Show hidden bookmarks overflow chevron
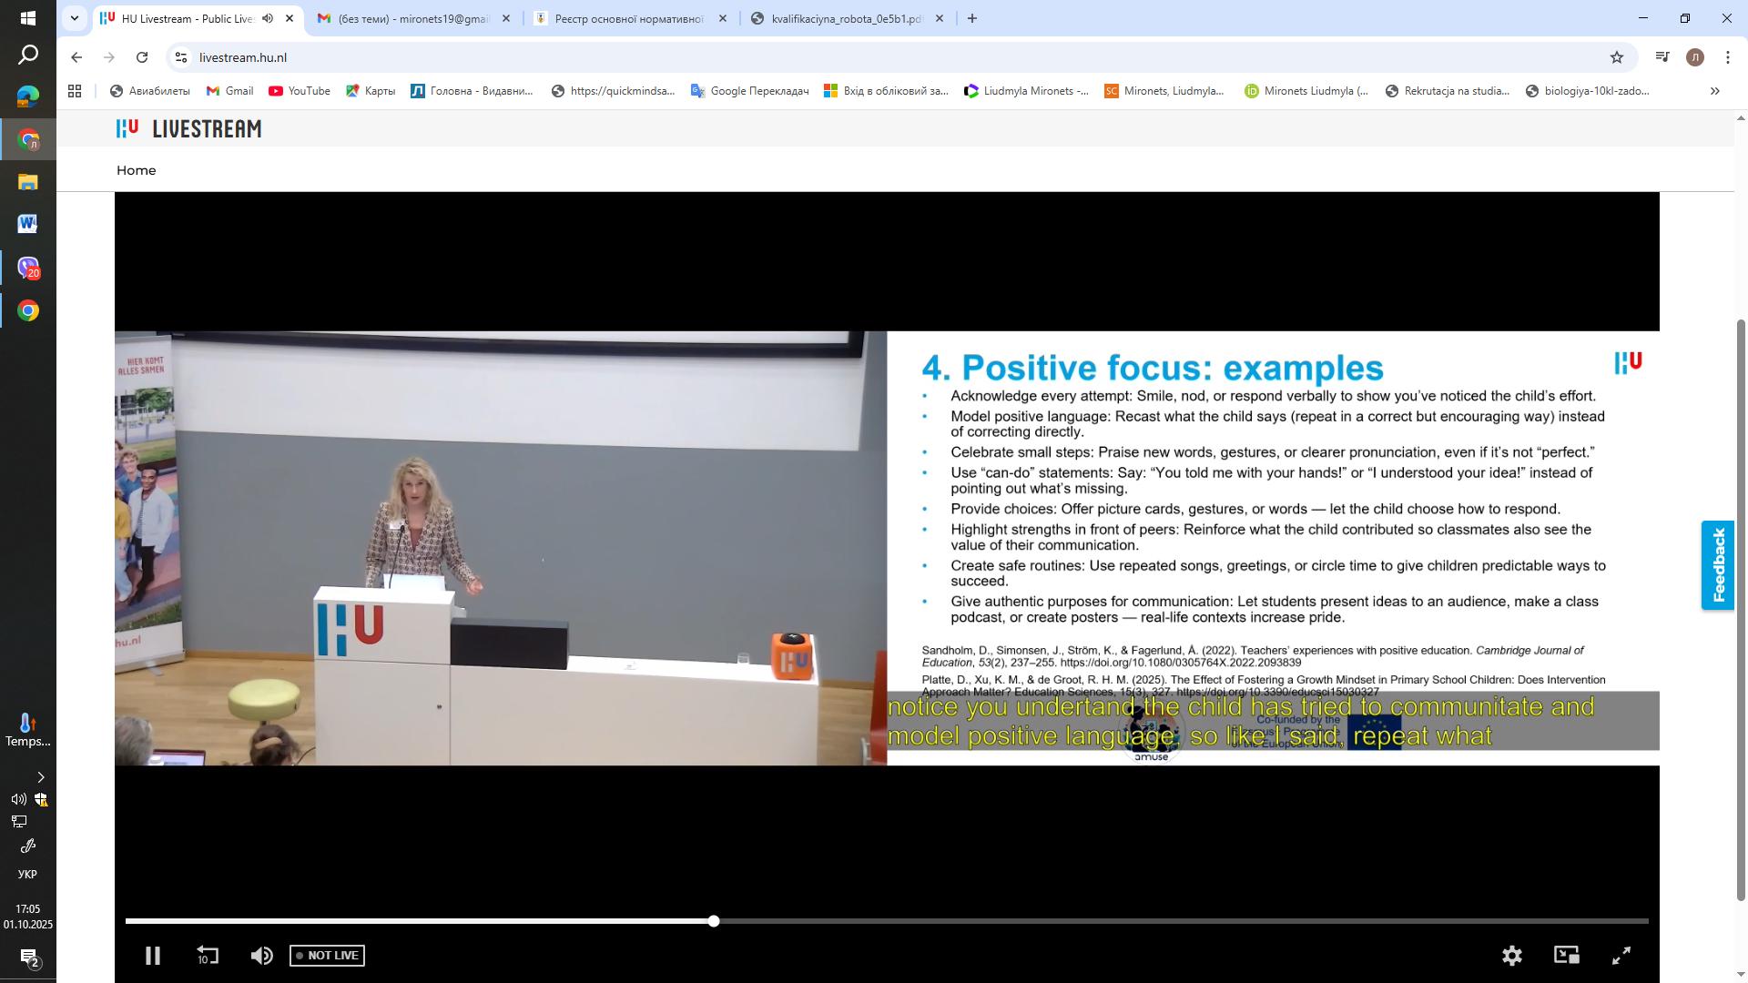 pos(1714,91)
